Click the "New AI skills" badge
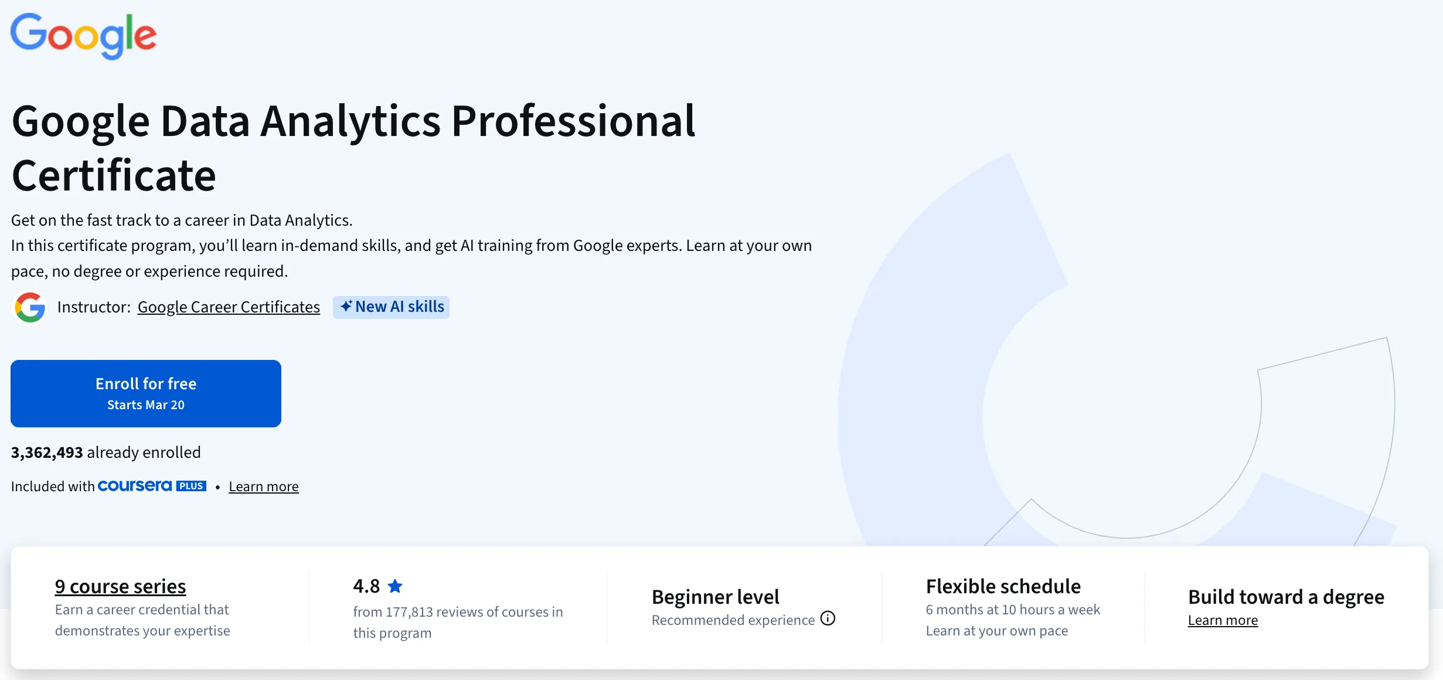Viewport: 1443px width, 680px height. [391, 307]
